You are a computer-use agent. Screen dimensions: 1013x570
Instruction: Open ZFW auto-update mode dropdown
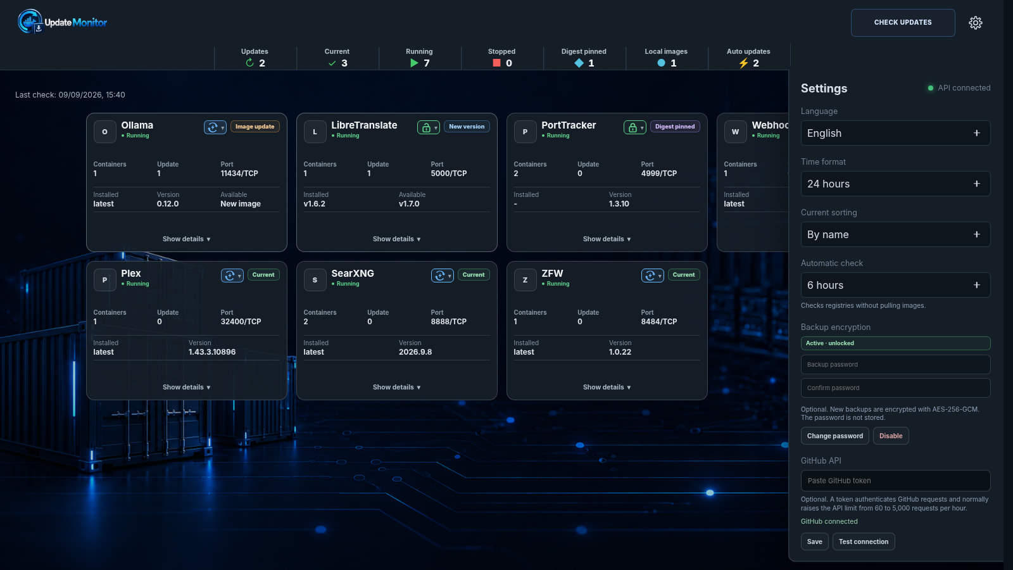653,275
